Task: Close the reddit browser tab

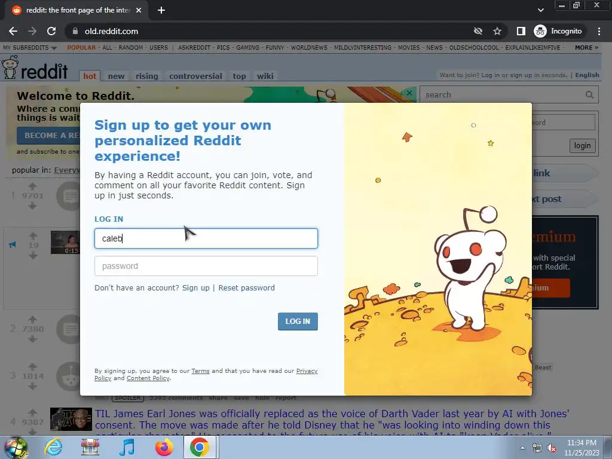Action: 139,10
